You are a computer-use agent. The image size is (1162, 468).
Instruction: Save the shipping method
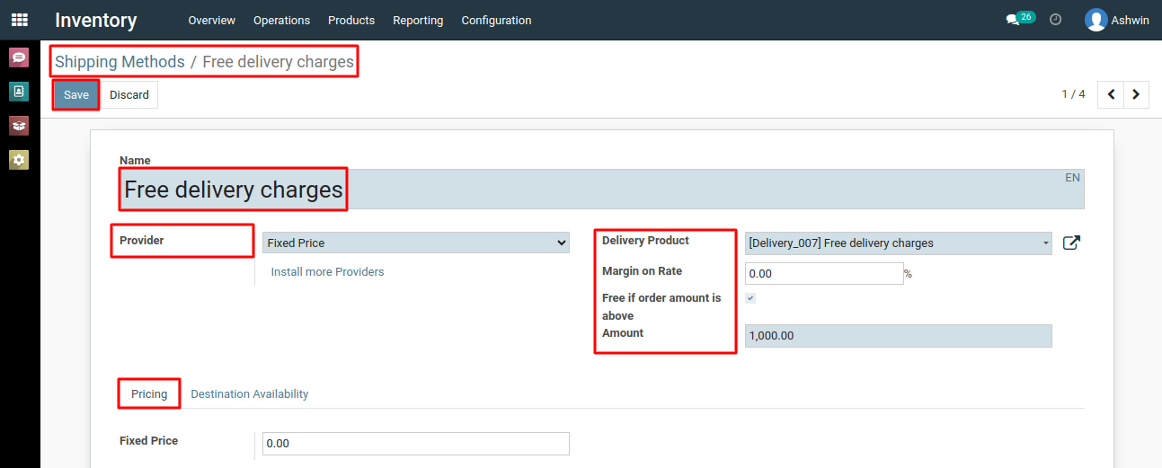(x=76, y=95)
